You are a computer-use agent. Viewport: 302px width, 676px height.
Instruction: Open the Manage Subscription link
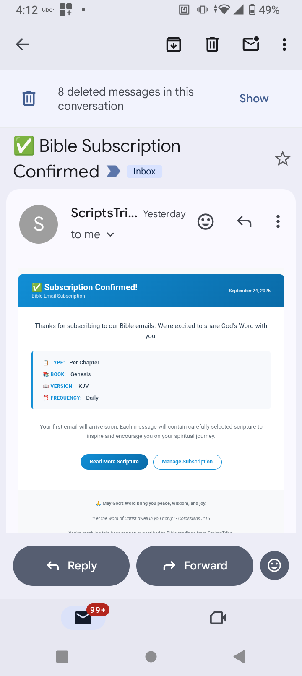[x=187, y=462]
